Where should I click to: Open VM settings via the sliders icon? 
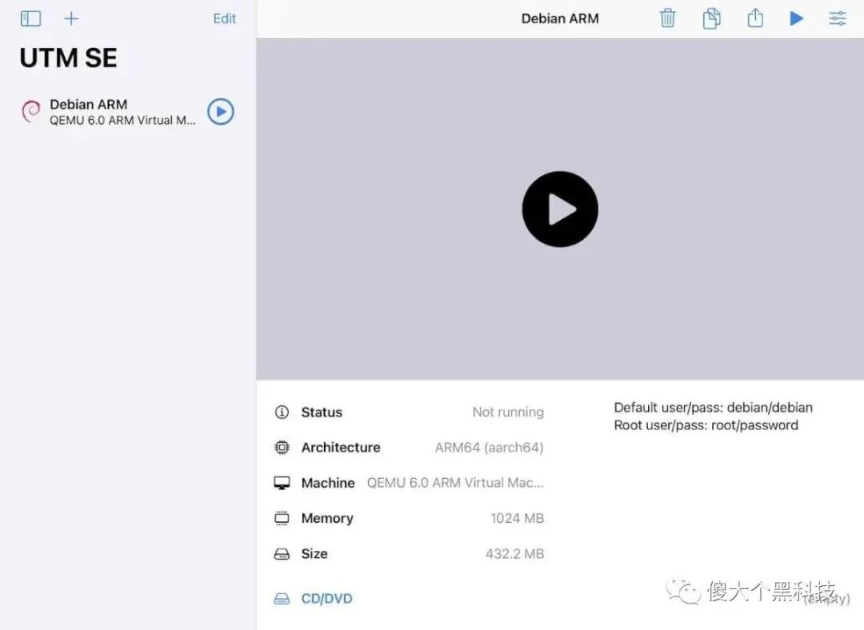click(837, 18)
